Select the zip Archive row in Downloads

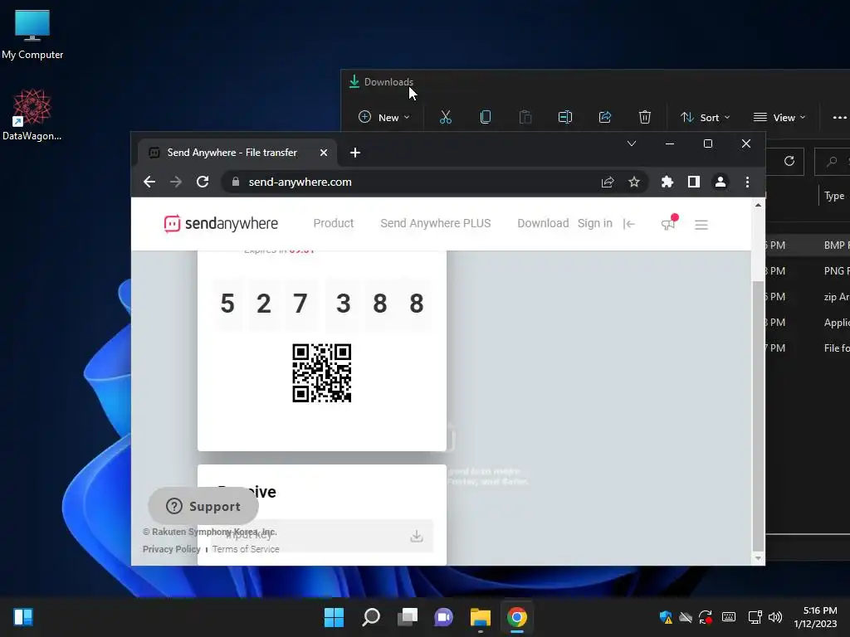click(x=808, y=296)
